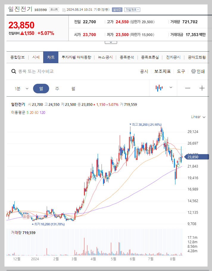Click the magnifier search icon

(x=14, y=71)
